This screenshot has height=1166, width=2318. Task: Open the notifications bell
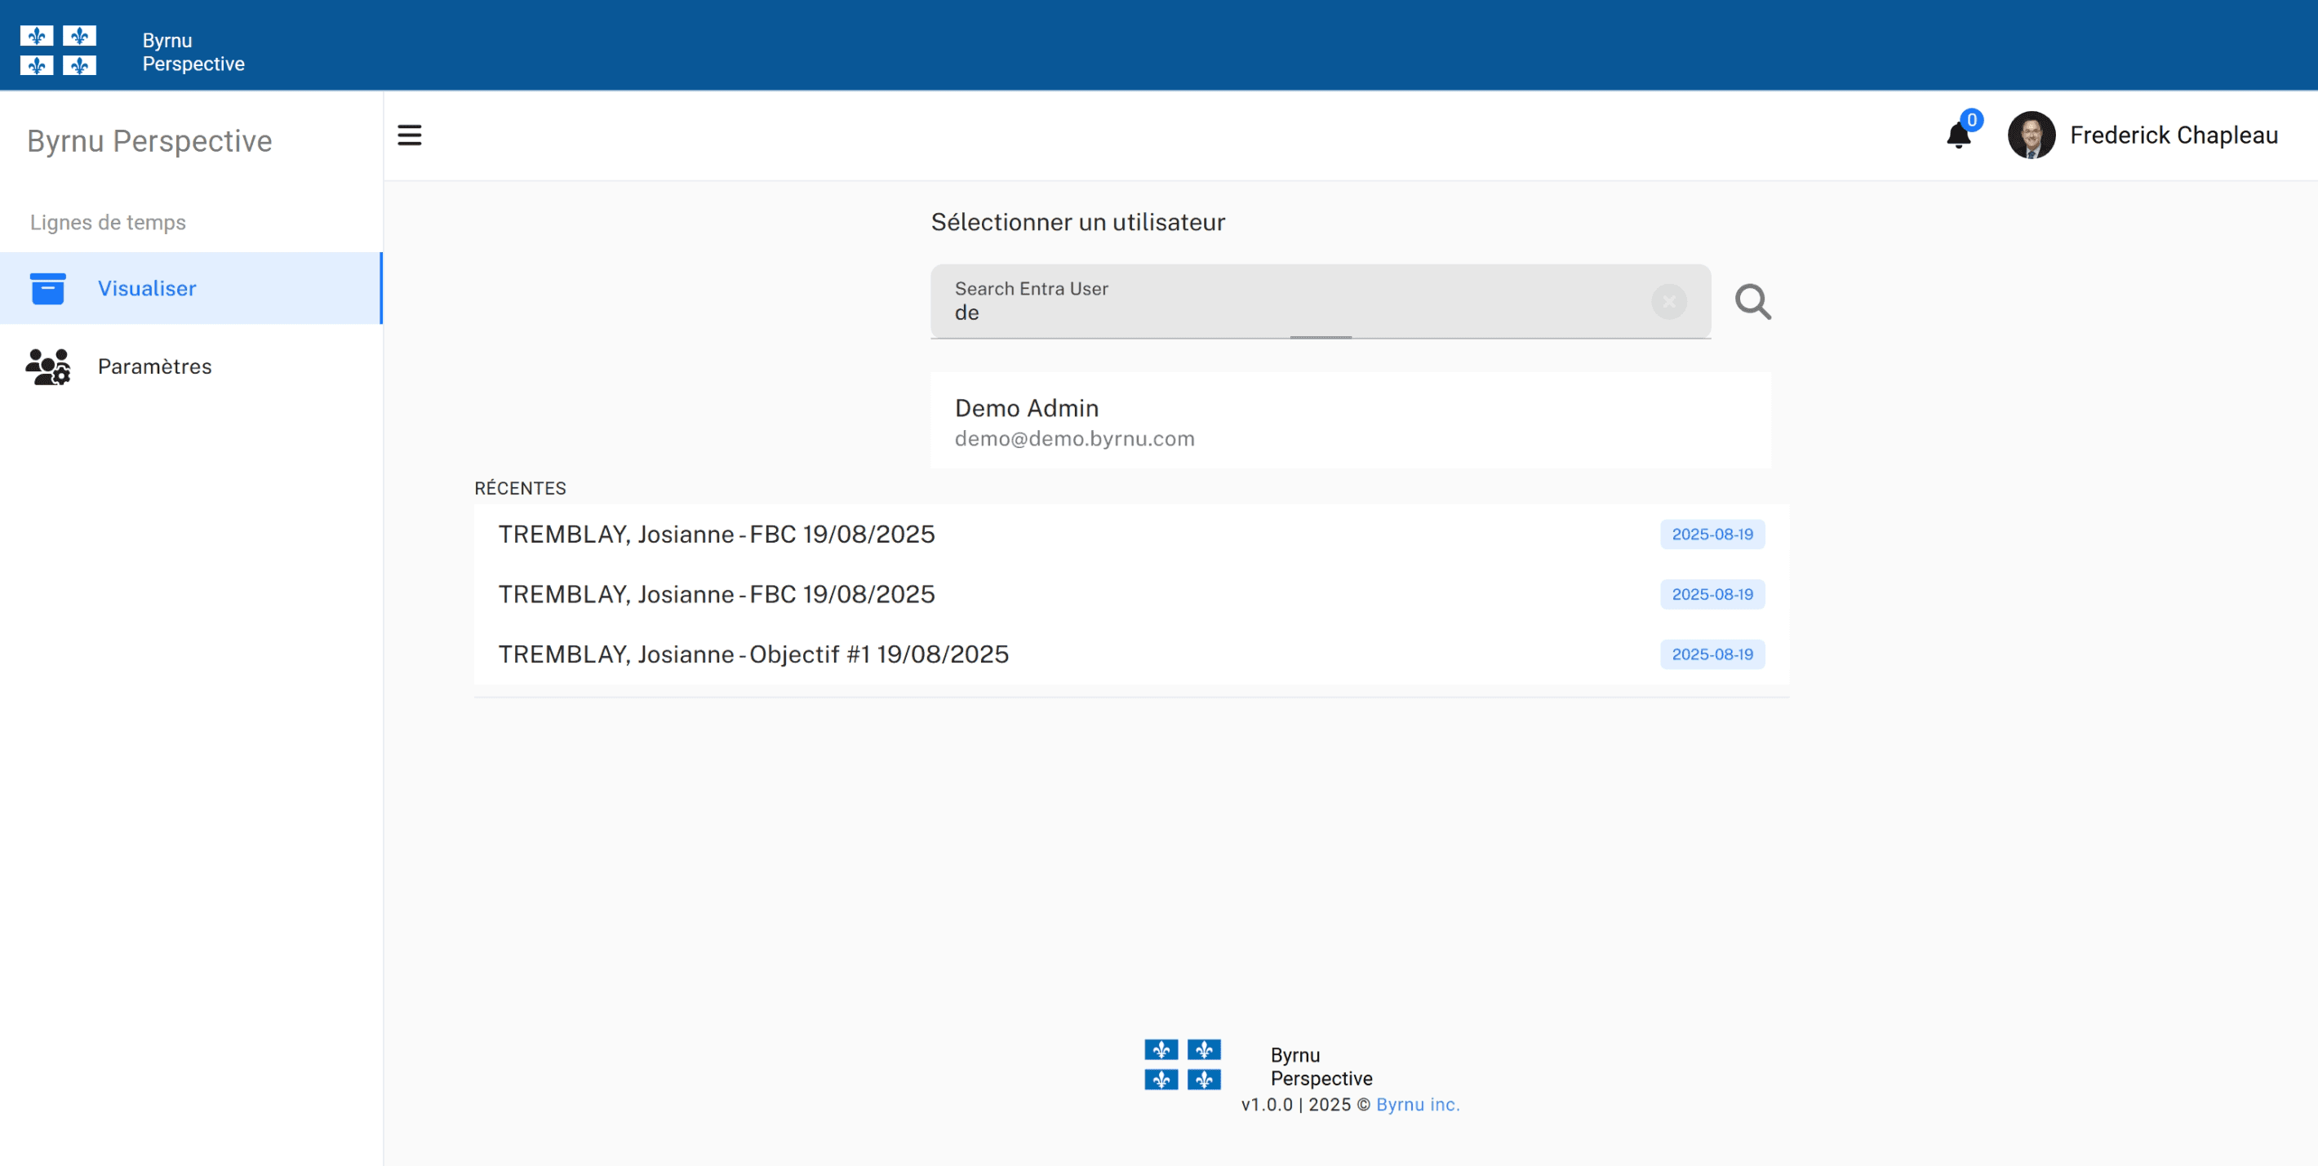[1958, 135]
